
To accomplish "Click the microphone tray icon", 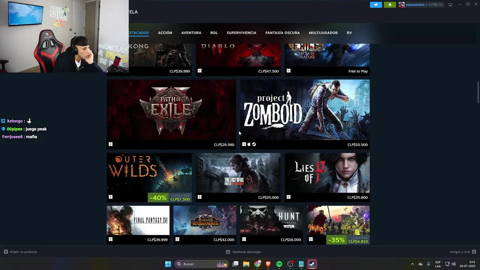I will point(429,264).
